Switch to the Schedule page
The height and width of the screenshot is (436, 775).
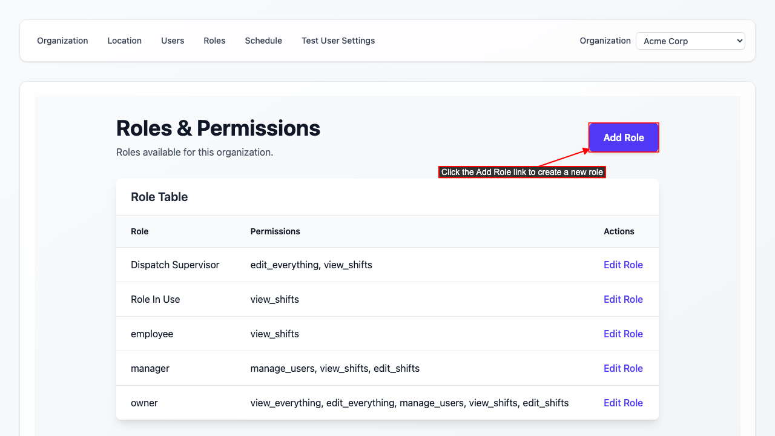263,41
